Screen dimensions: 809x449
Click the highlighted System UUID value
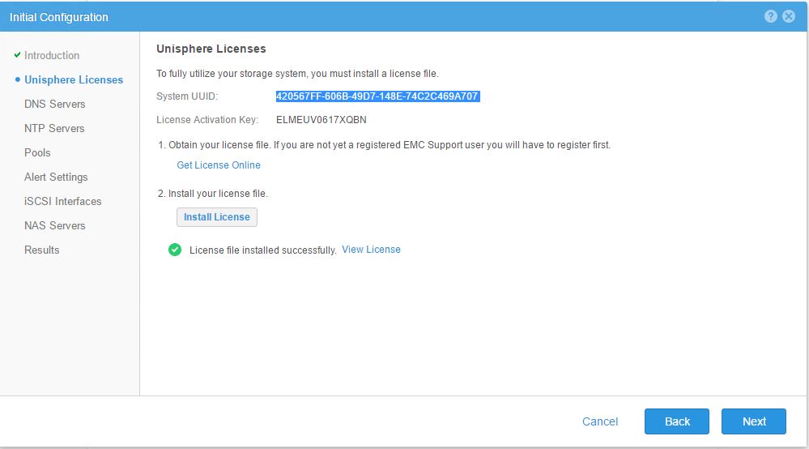[x=377, y=96]
